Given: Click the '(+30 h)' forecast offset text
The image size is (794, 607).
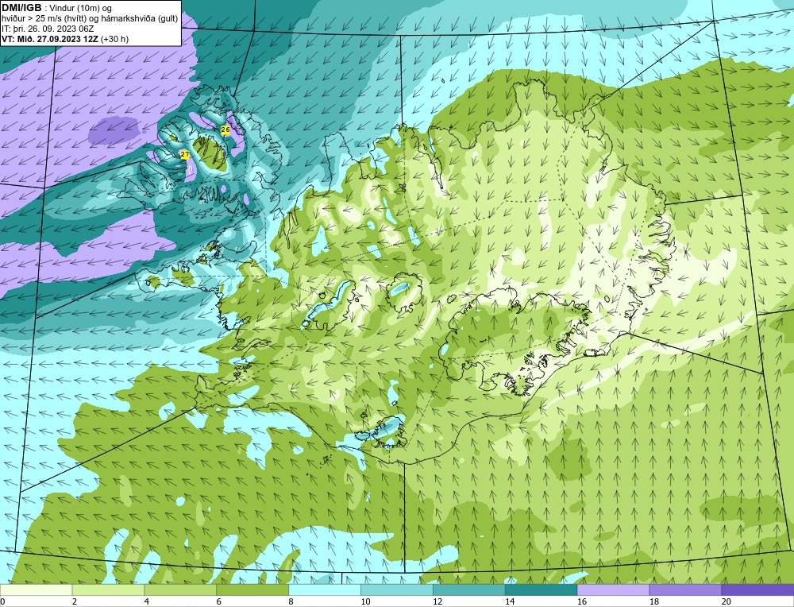Looking at the screenshot, I should [115, 39].
